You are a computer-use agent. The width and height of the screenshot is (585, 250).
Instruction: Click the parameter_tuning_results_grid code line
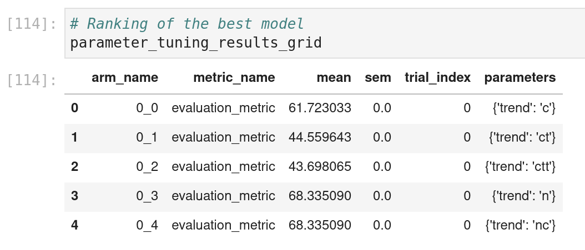click(196, 42)
